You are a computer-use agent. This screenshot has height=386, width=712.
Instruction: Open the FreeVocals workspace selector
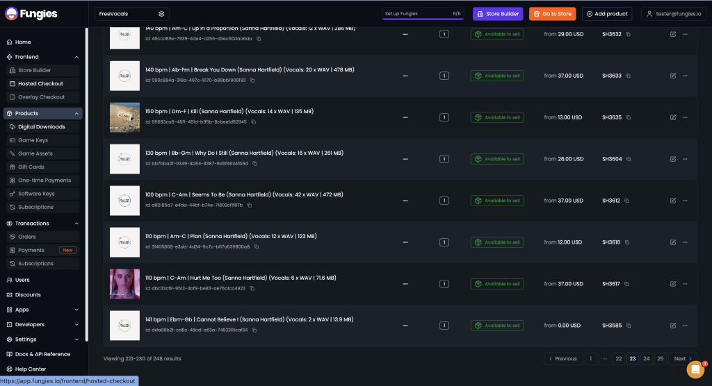coord(131,14)
